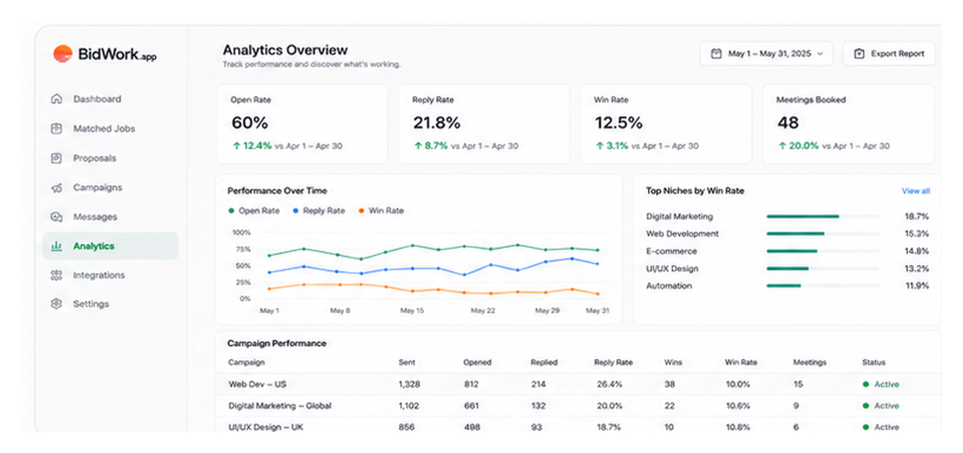This screenshot has width=963, height=453.
Task: Click the Export Report button
Action: point(889,54)
